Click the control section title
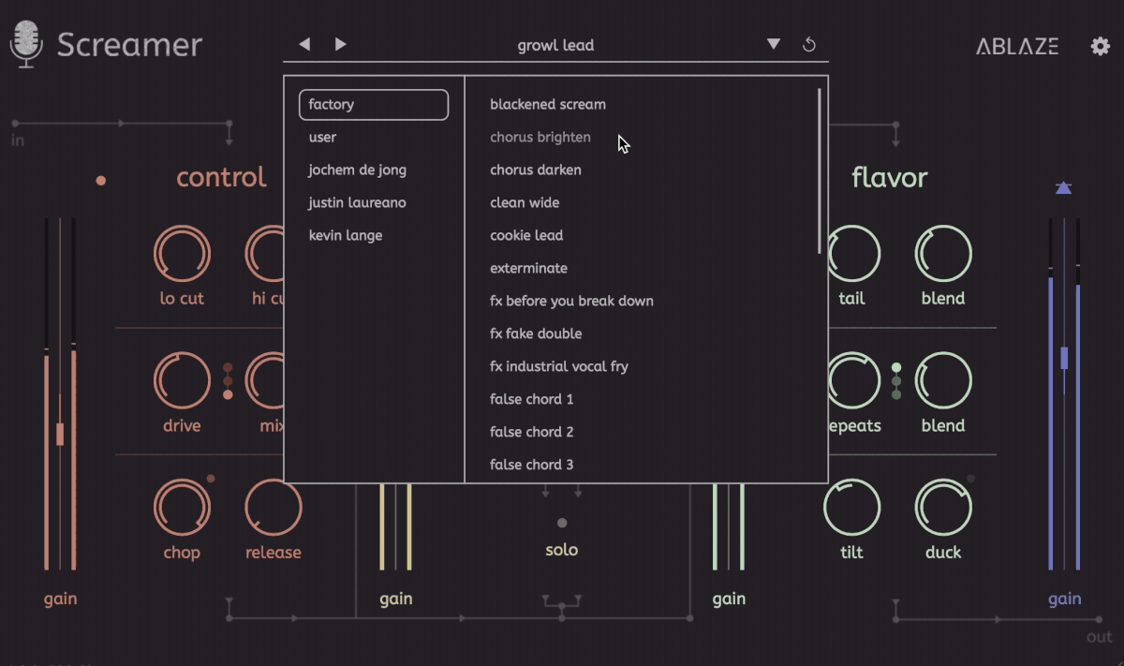 tap(222, 177)
